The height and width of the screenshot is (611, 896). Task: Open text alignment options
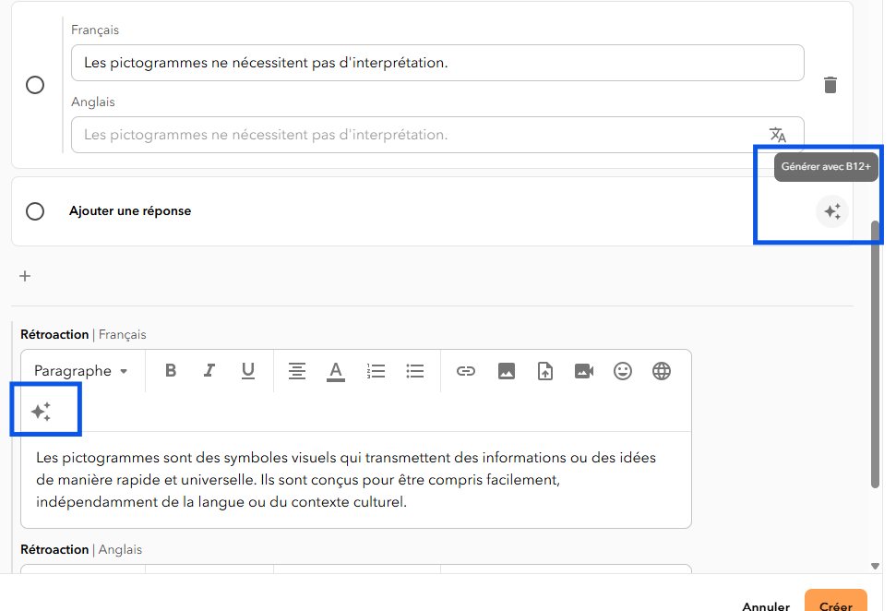[x=296, y=371]
